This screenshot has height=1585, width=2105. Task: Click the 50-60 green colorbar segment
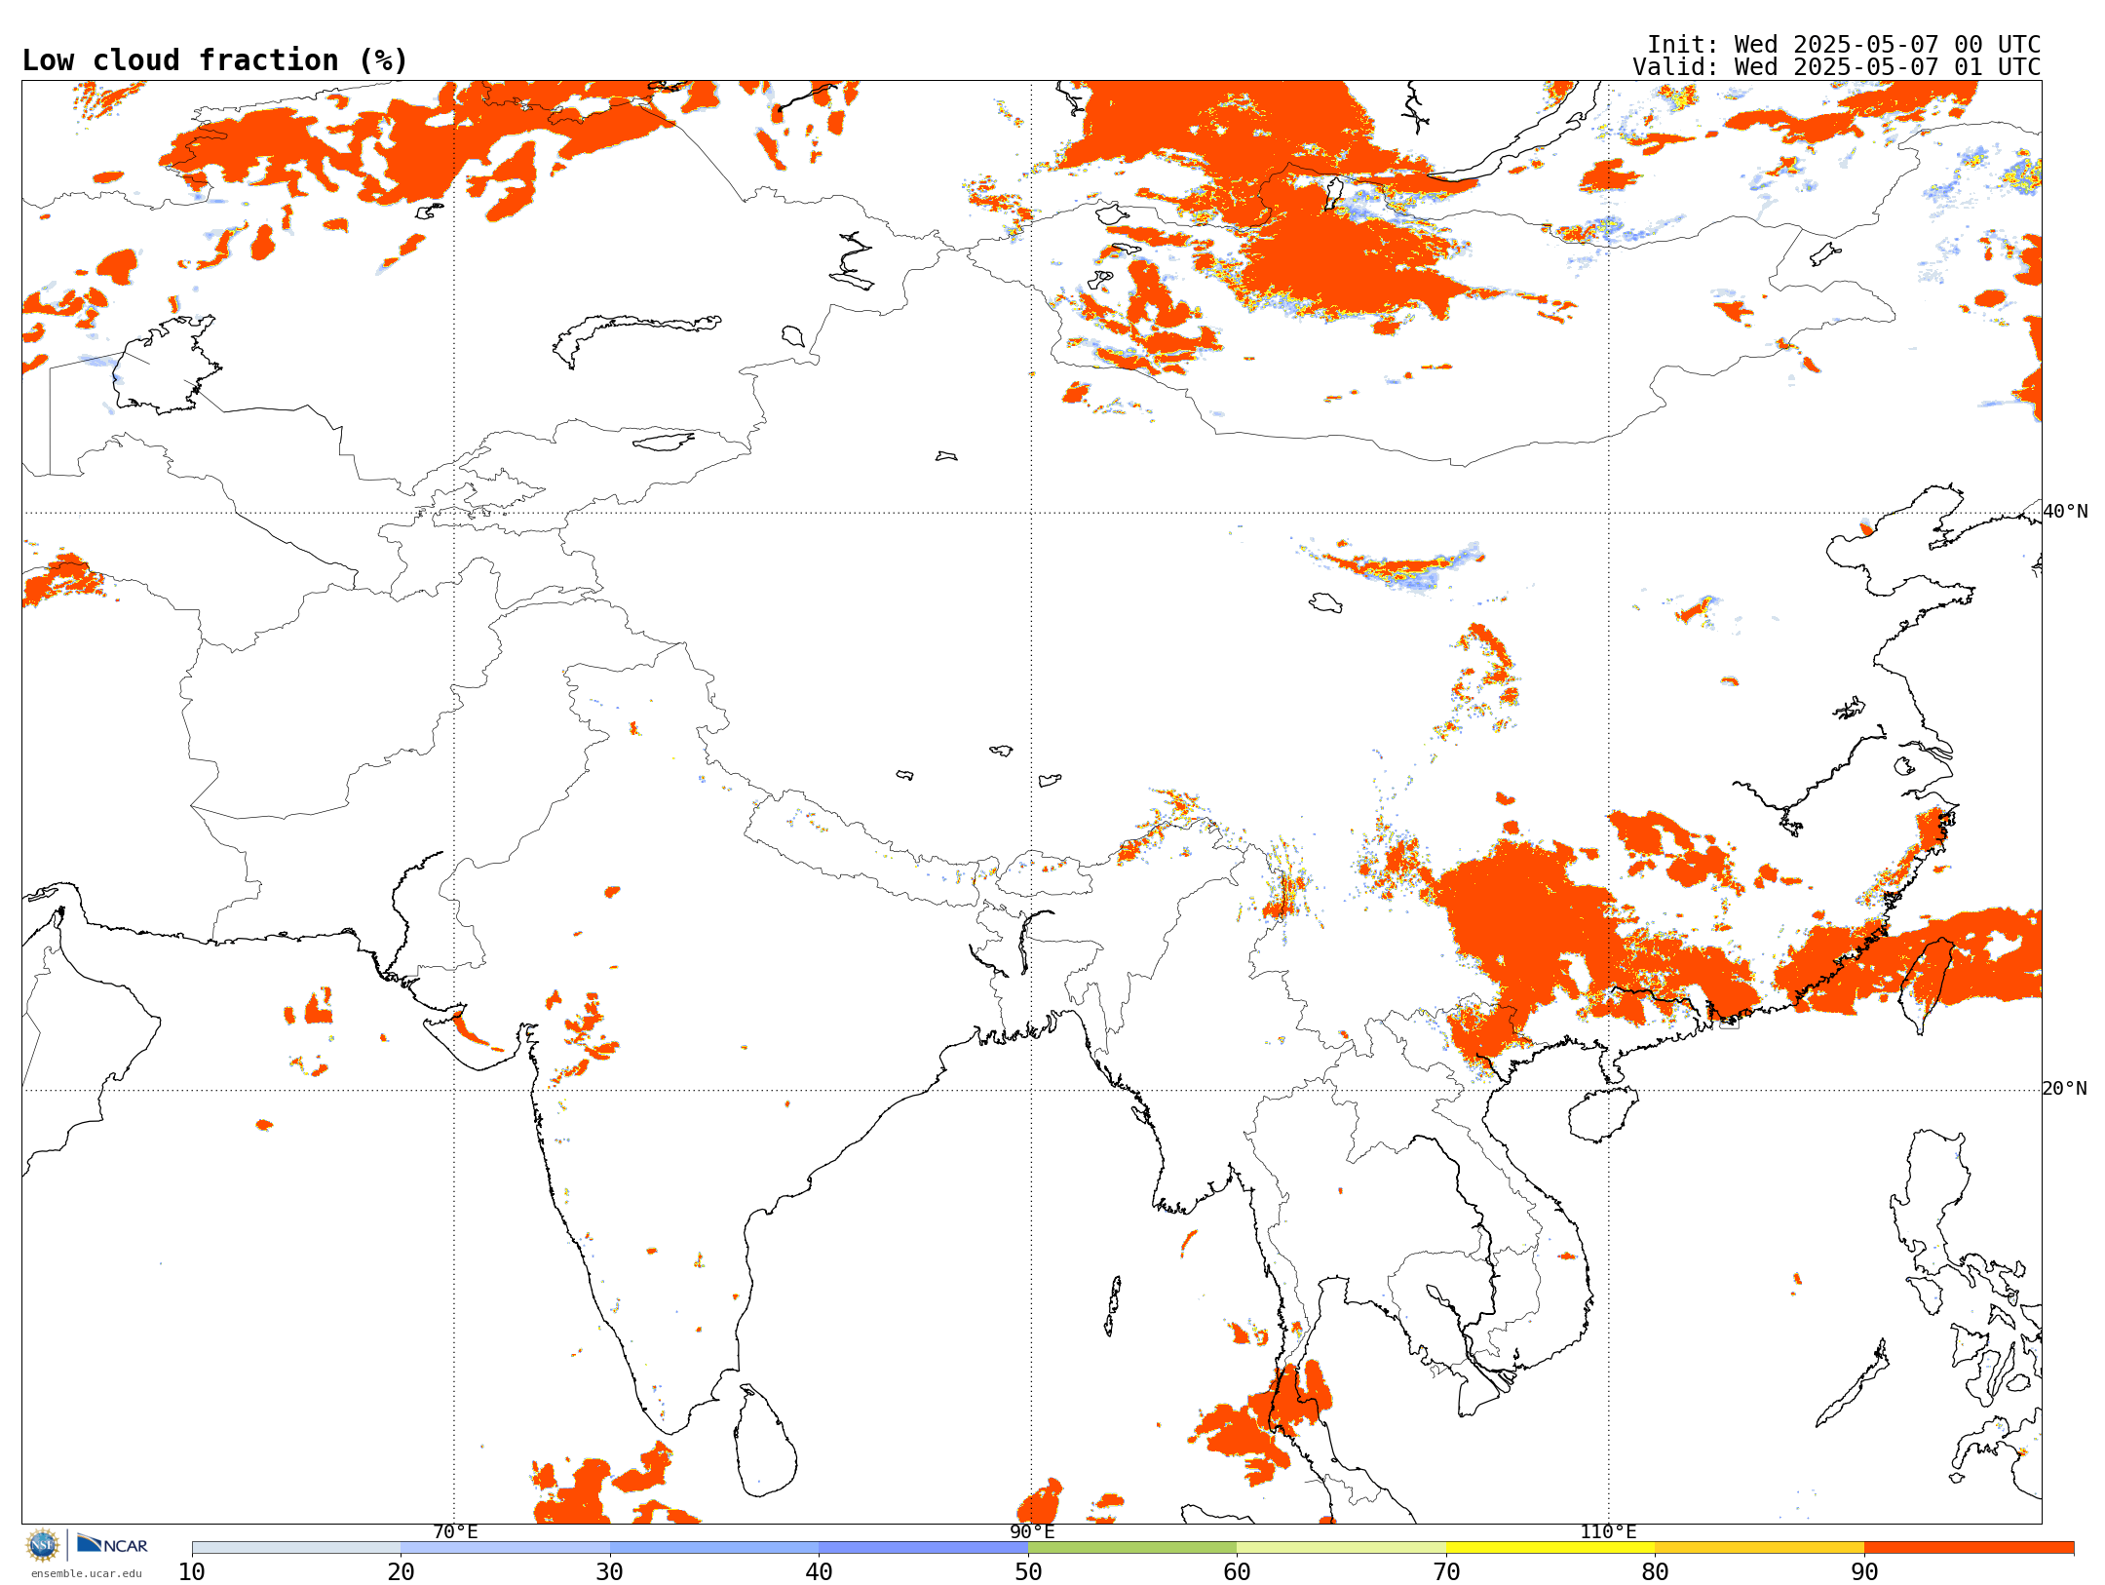[1132, 1548]
